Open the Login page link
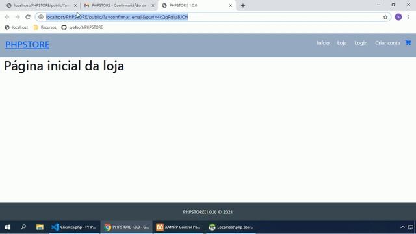The width and height of the screenshot is (416, 234). (x=361, y=43)
